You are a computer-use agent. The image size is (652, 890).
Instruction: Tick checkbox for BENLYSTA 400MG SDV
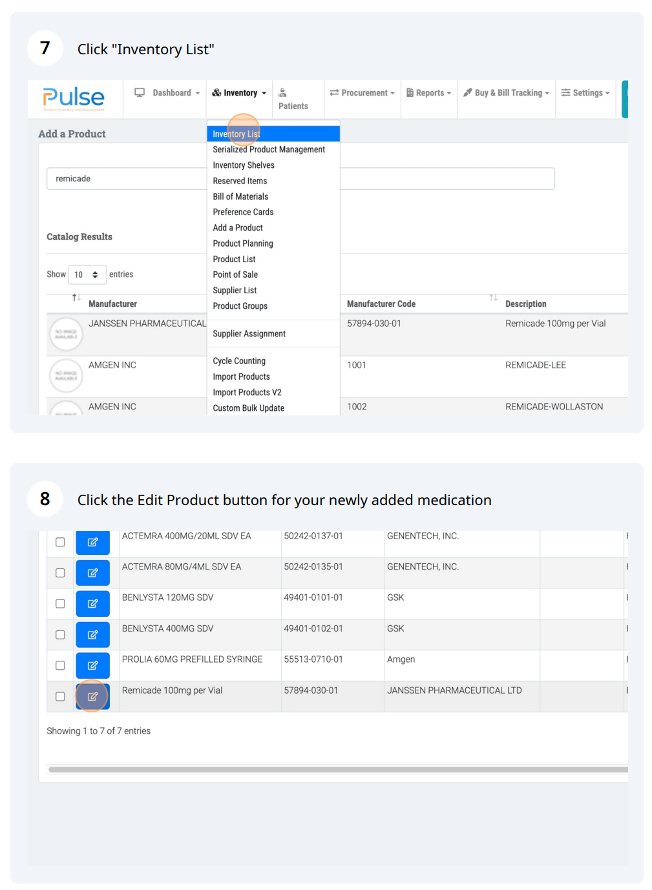point(60,634)
